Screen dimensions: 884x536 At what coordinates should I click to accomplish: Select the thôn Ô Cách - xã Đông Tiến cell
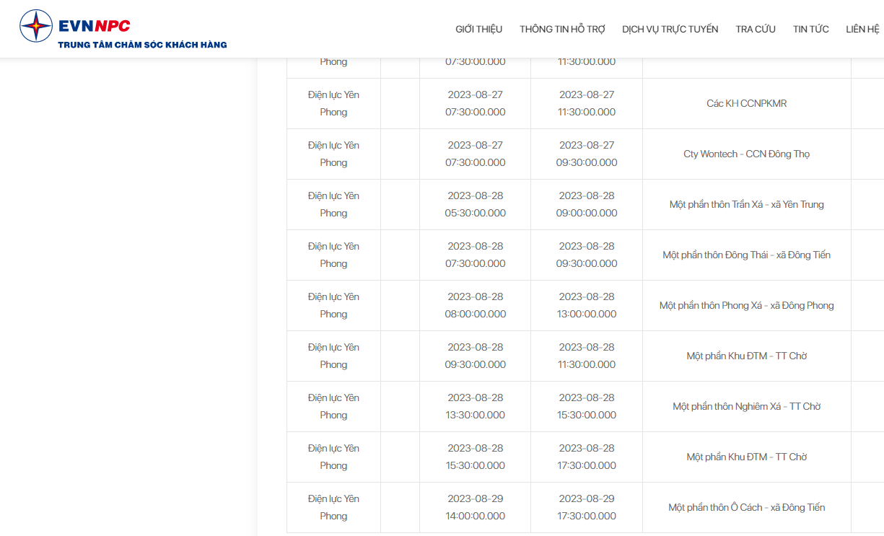click(747, 508)
